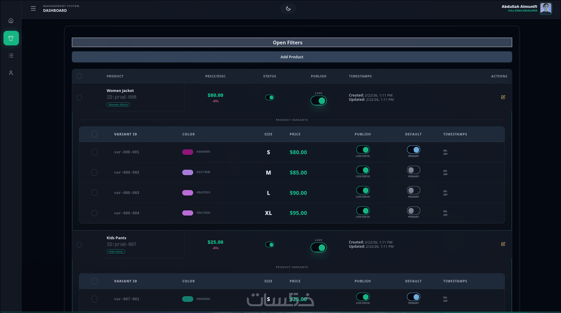561x313 pixels.
Task: Toggle the Kids Pants LIVE publish switch
Action: click(318, 248)
